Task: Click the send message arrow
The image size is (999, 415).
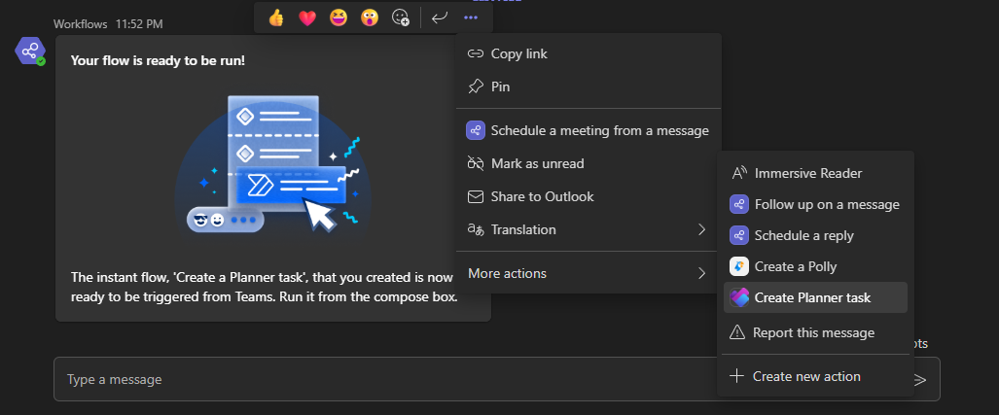Action: tap(919, 380)
